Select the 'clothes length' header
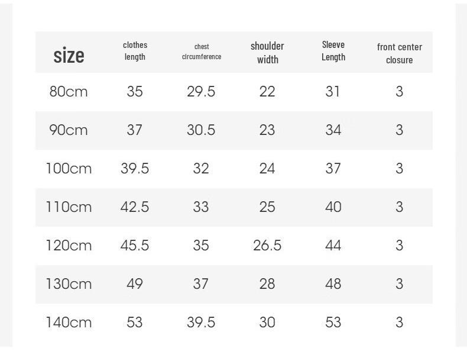 coord(135,51)
